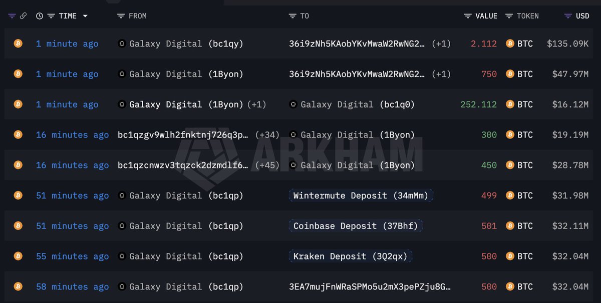Open the VALUE column filter
Screen dimensions: 601x303
click(468, 16)
